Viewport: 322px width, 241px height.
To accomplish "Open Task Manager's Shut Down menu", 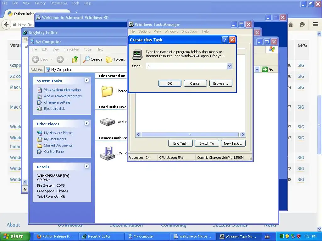I will tap(190, 31).
